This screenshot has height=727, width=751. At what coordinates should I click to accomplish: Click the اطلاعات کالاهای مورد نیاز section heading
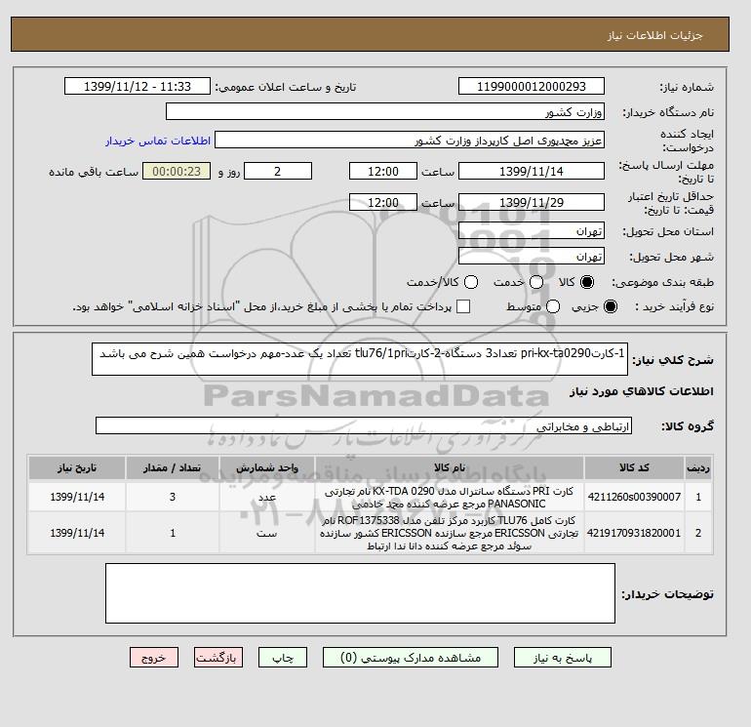pyautogui.click(x=642, y=391)
